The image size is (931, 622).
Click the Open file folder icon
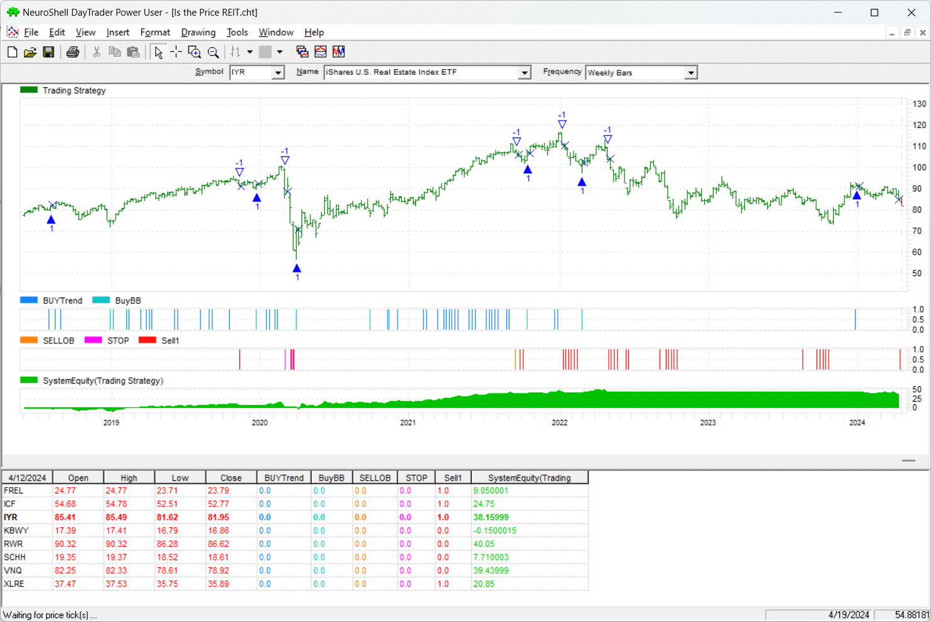coord(30,52)
